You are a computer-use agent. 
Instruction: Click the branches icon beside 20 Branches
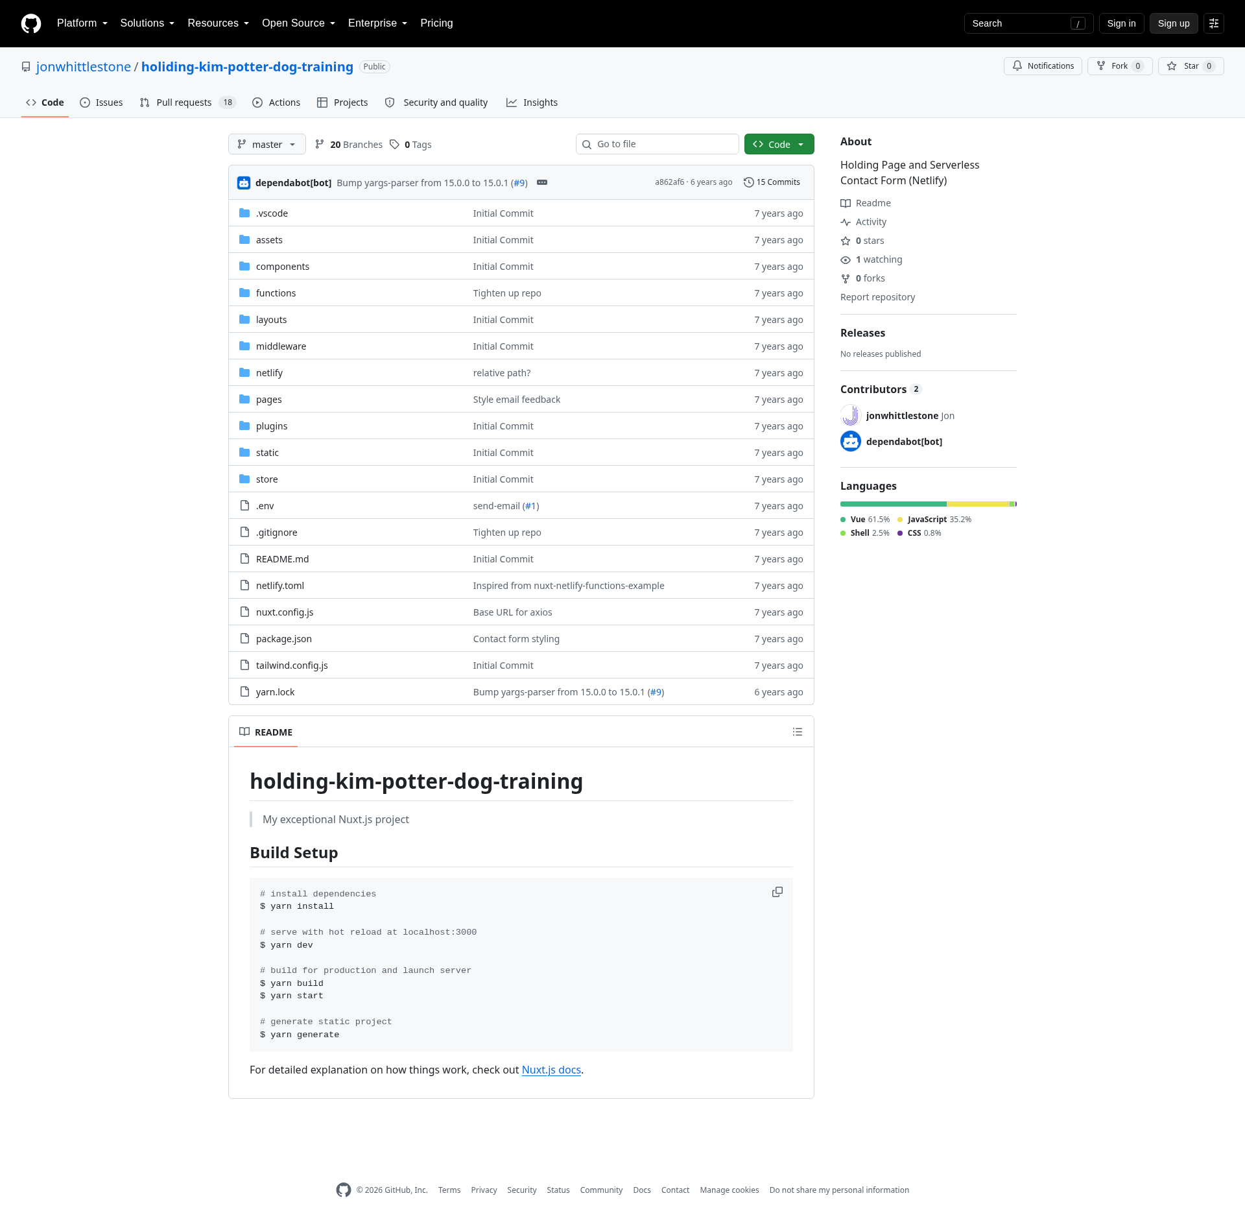[320, 144]
